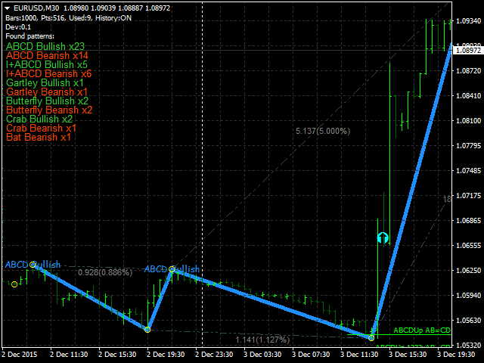The height and width of the screenshot is (363, 484).
Task: Click the 'Found patterns:' label
Action: pyautogui.click(x=30, y=36)
